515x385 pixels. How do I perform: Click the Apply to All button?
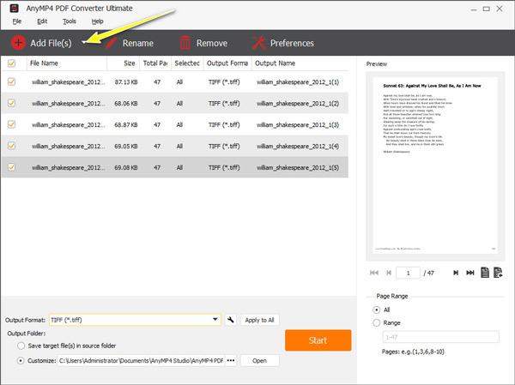tap(259, 320)
